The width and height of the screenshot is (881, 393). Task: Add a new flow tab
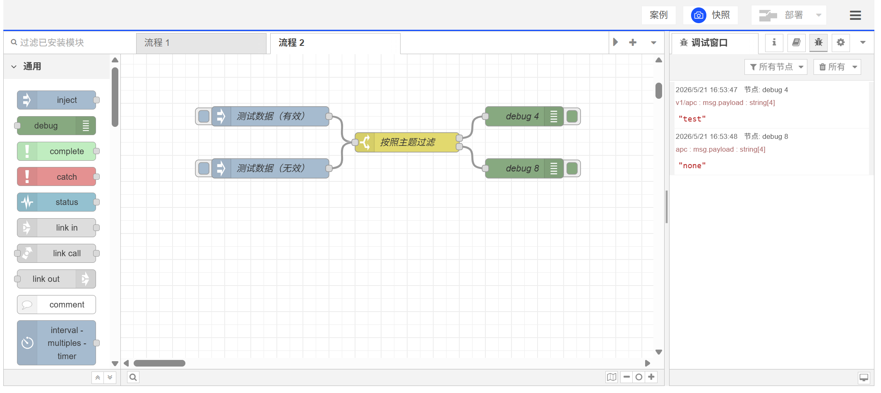tap(633, 42)
